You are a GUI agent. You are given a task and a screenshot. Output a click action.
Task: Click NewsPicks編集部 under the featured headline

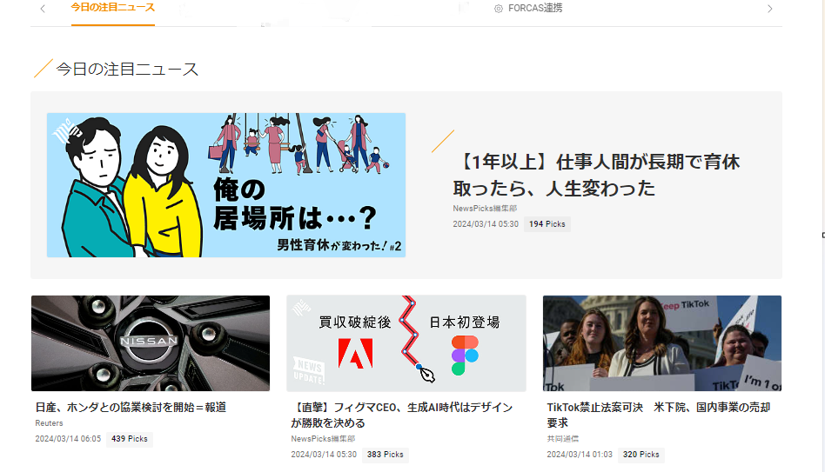tap(485, 208)
